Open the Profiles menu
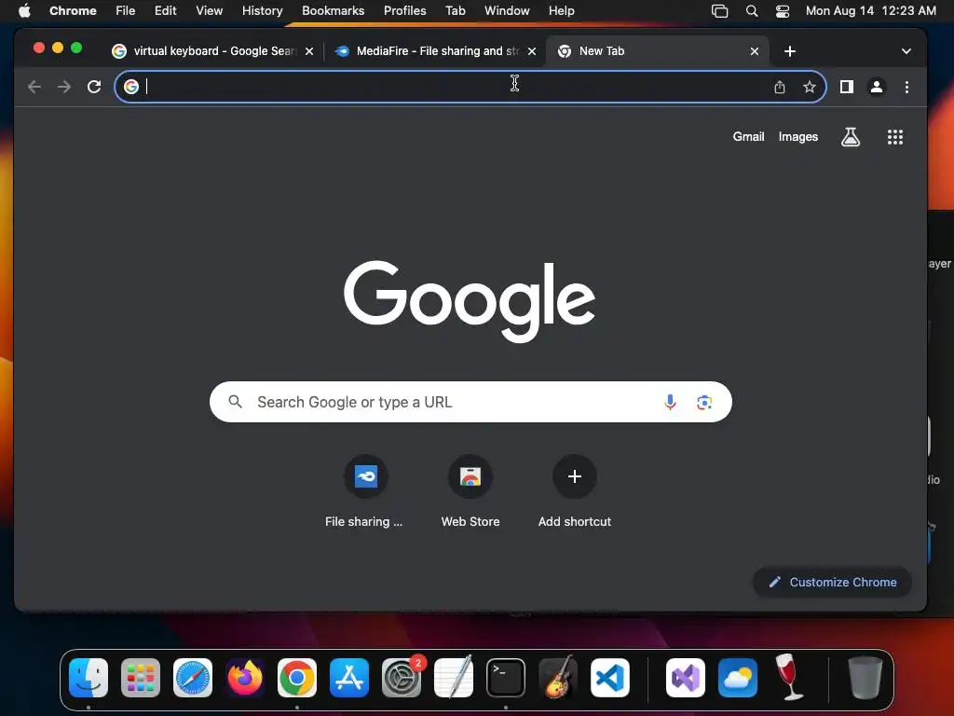 click(404, 11)
